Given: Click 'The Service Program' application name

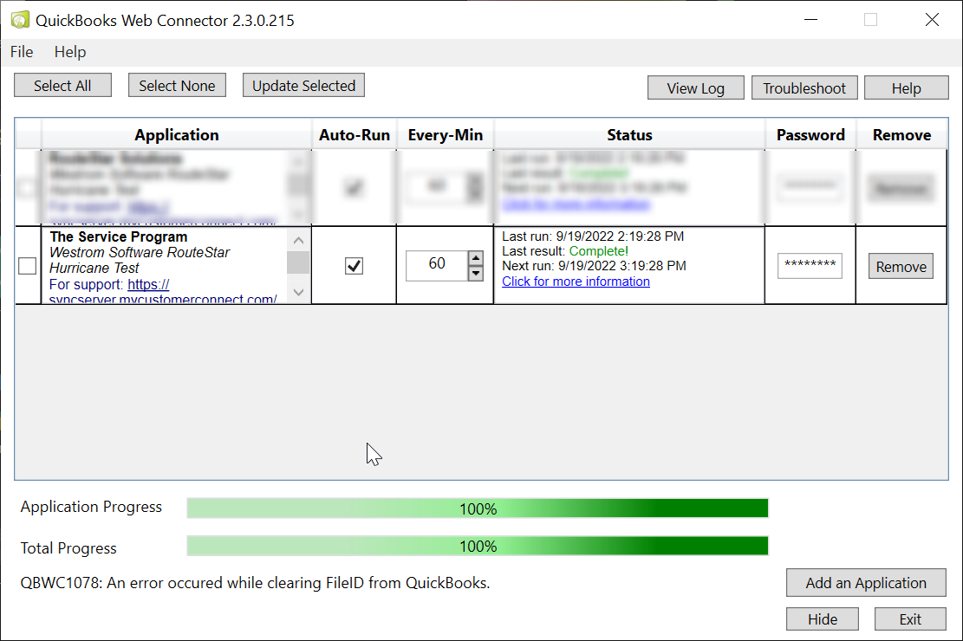Looking at the screenshot, I should (119, 237).
